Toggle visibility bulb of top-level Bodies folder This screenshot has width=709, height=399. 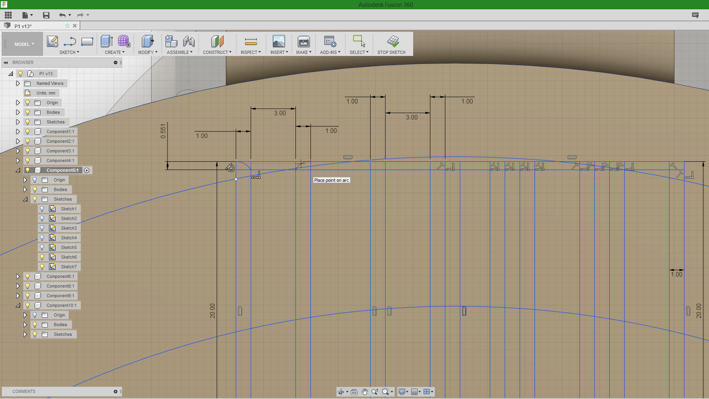coord(28,112)
